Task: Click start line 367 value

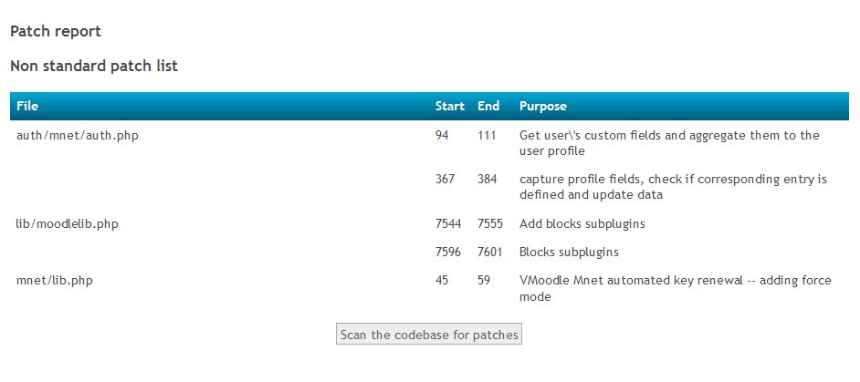Action: pos(445,180)
